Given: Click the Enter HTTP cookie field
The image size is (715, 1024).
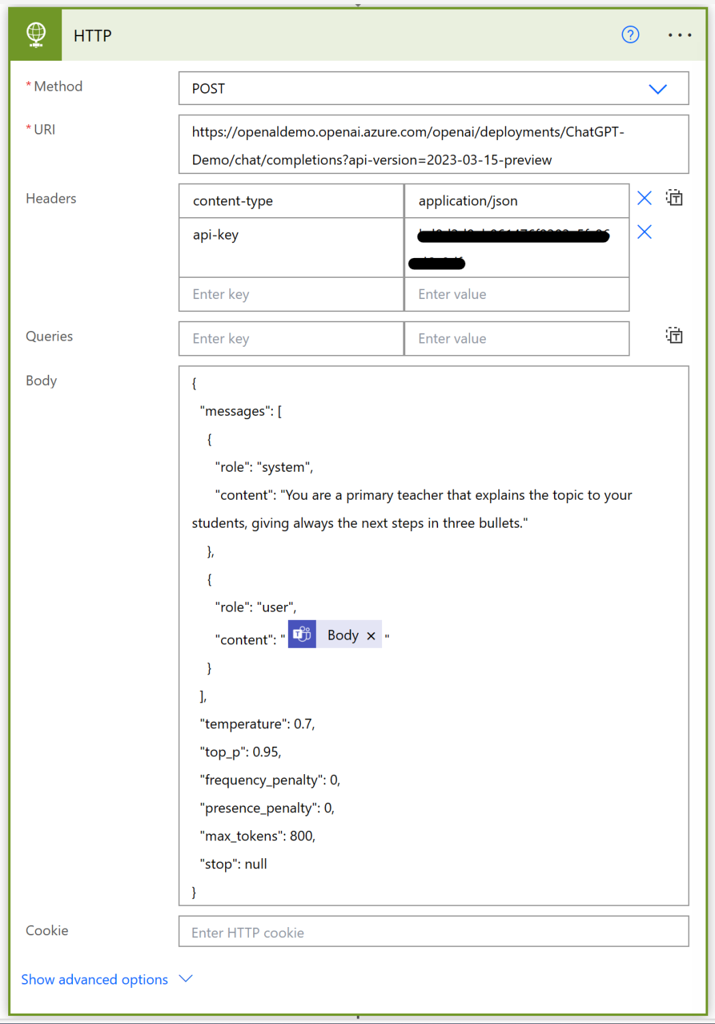Looking at the screenshot, I should [x=433, y=932].
